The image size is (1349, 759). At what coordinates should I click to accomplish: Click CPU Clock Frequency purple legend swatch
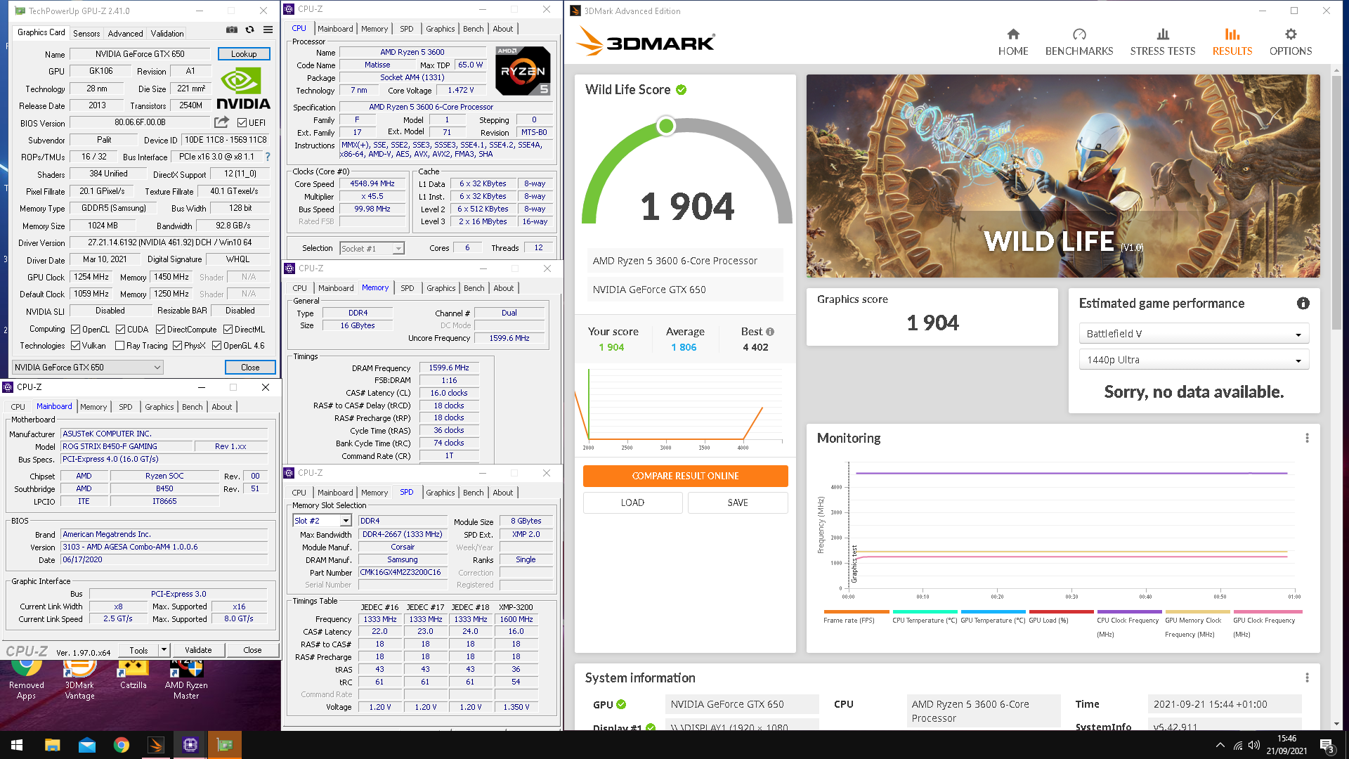tap(1129, 612)
